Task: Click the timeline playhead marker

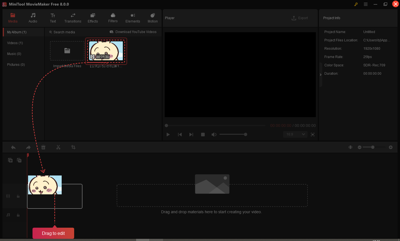Action: [x=28, y=155]
